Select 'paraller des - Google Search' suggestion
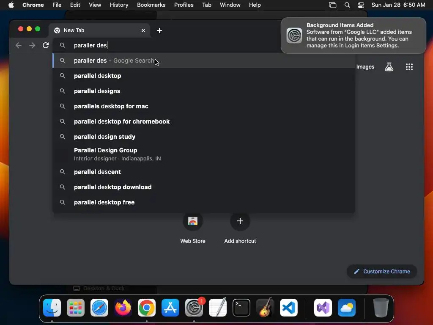Viewport: 433px width, 325px height. 204,61
